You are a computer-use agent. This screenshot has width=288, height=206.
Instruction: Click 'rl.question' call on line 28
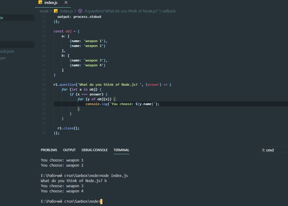(x=65, y=85)
